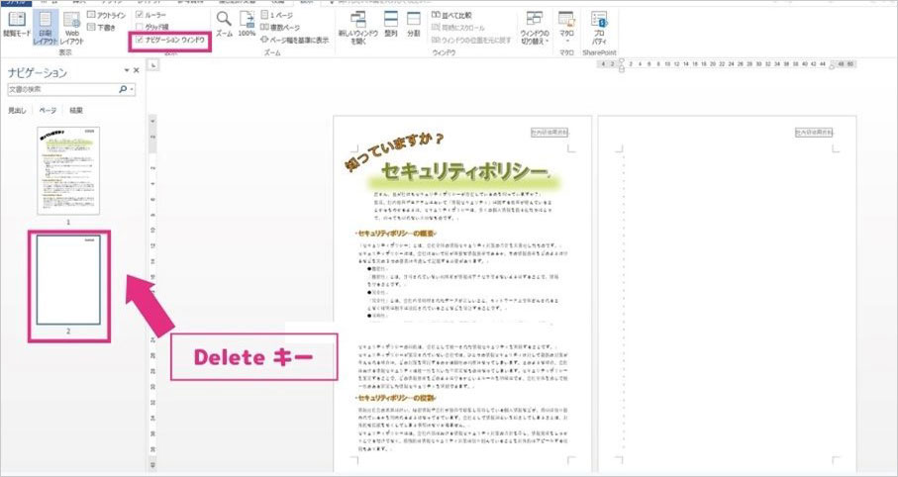
Task: Click the header box on blank page 2
Action: pyautogui.click(x=814, y=133)
